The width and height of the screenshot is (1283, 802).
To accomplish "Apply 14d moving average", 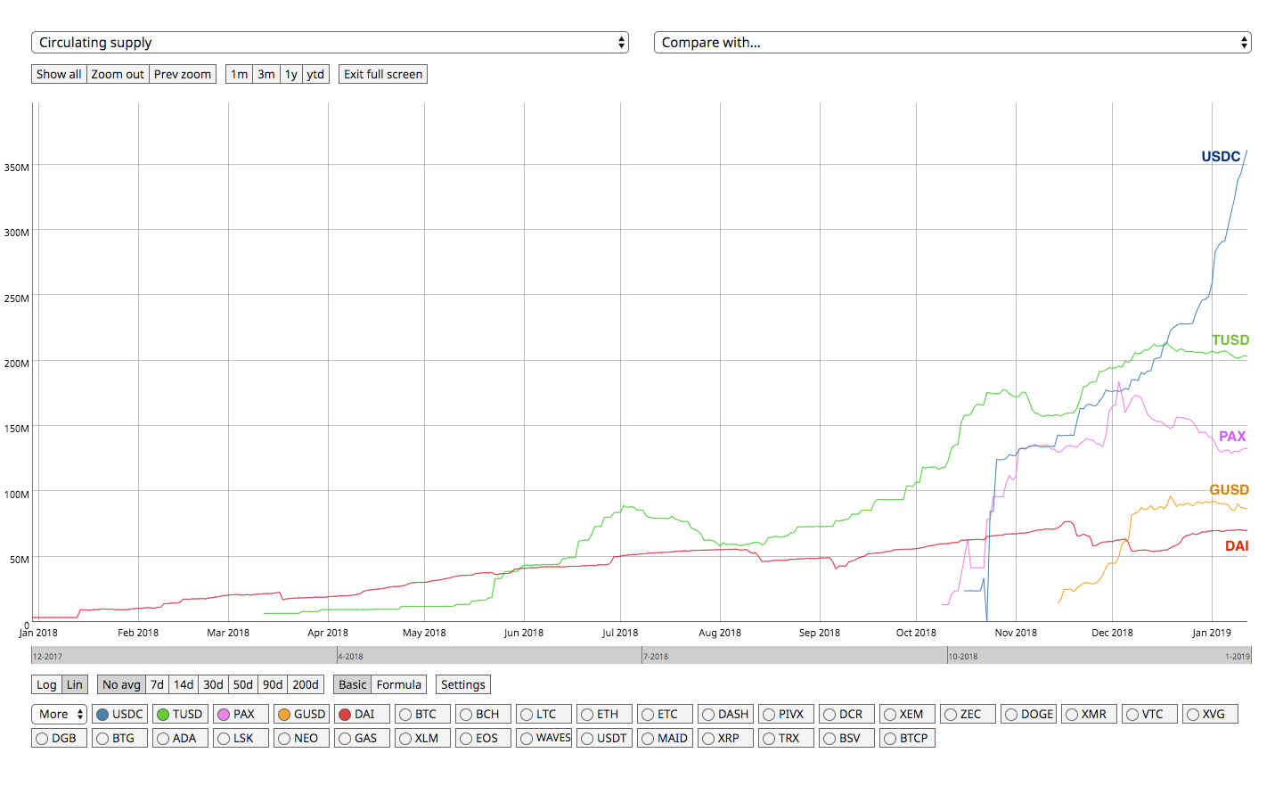I will (x=184, y=684).
